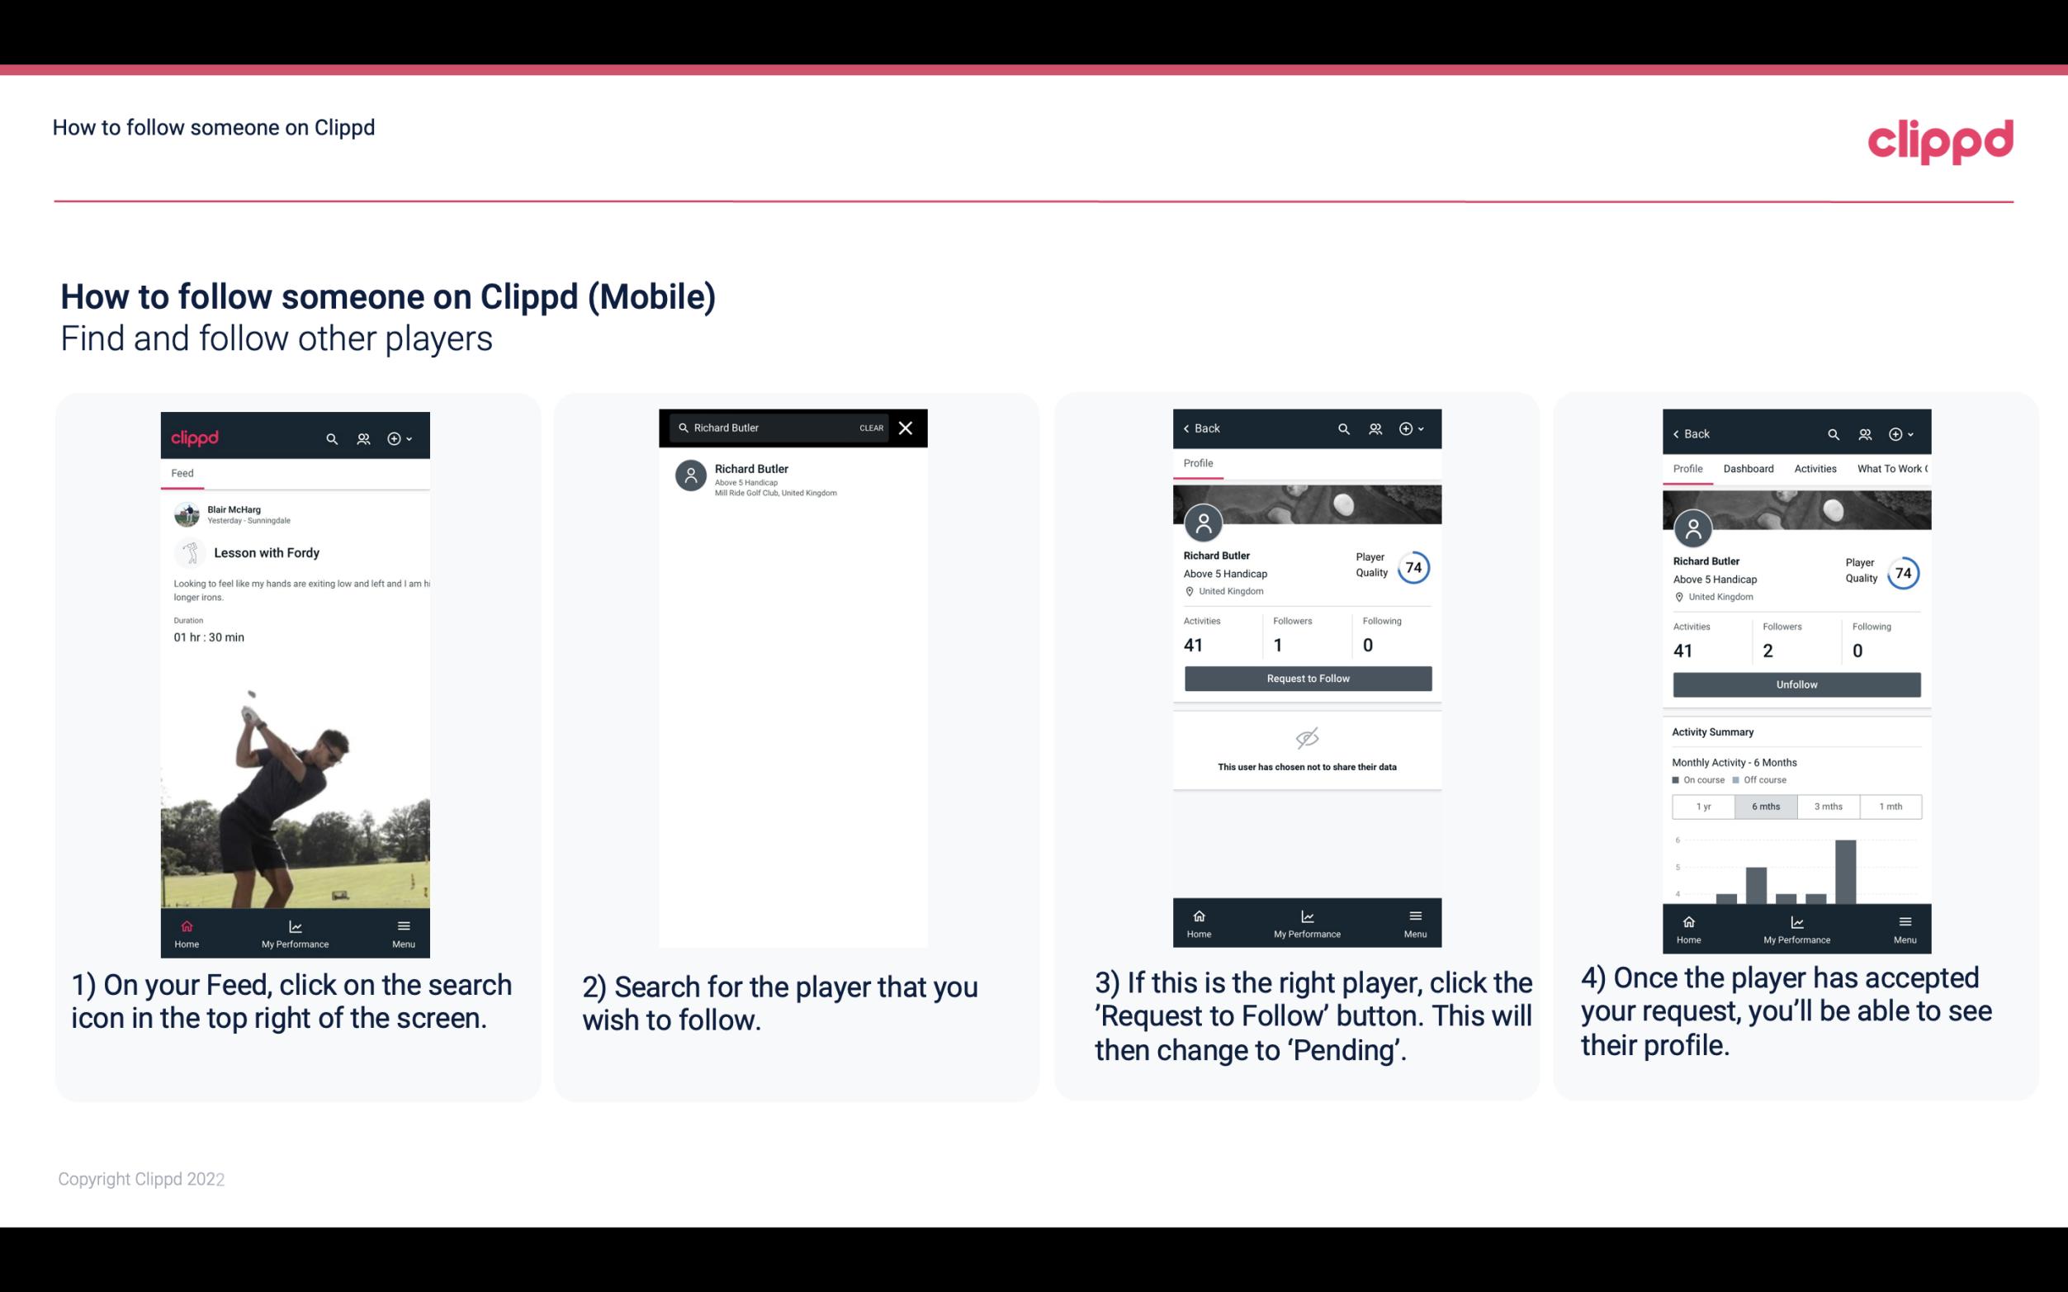Expand the 3 months activity filter option
The image size is (2068, 1292).
tap(1825, 805)
